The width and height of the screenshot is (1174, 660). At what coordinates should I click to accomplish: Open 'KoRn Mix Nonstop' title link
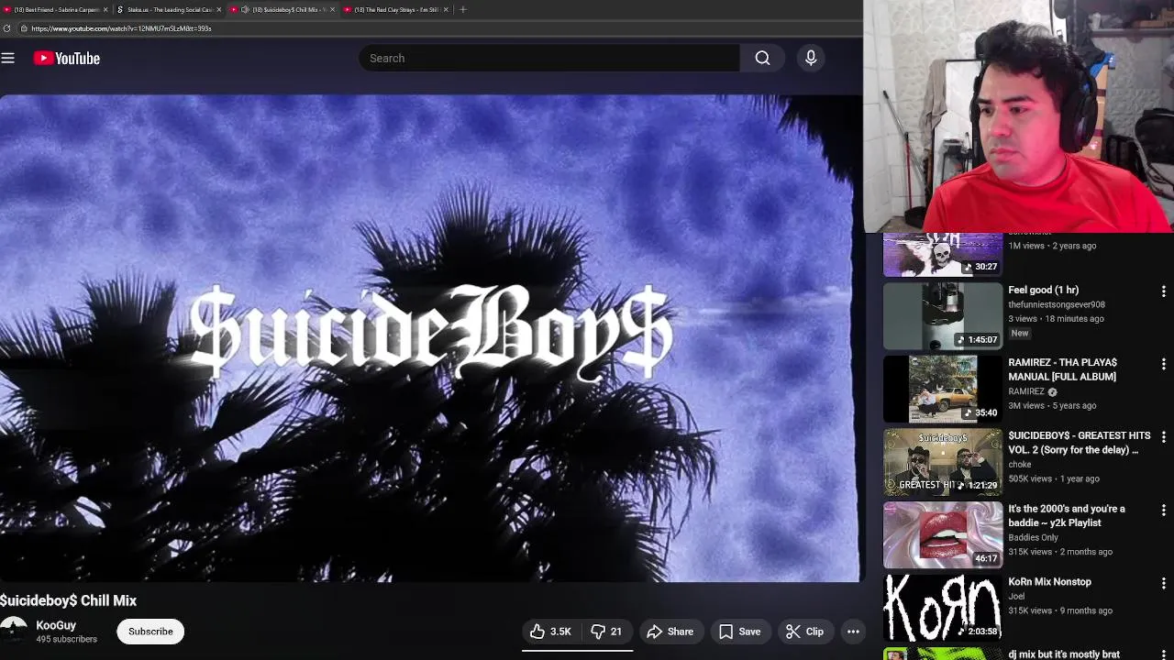pyautogui.click(x=1050, y=582)
